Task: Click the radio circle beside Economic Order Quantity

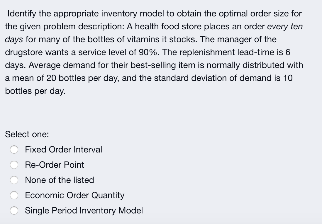Action: (14, 195)
